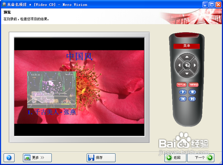The height and width of the screenshot is (165, 223).
Task: Click the blue stop button on remote
Action: [192, 92]
